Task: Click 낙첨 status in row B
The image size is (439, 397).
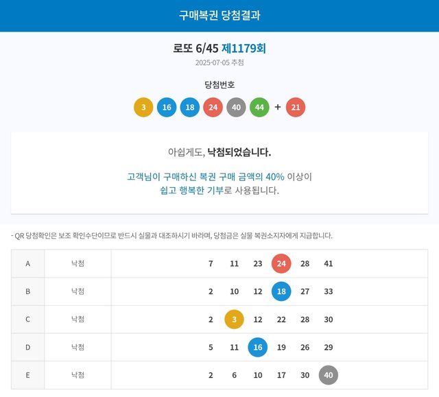Action: tap(78, 291)
